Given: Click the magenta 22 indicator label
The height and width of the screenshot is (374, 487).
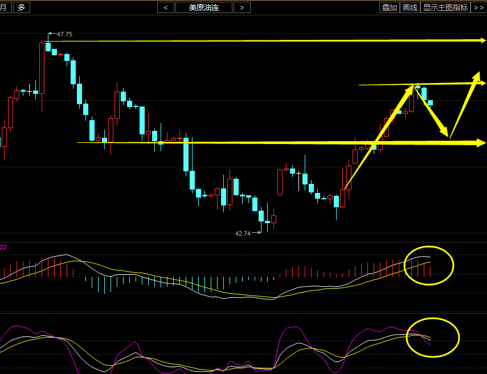Looking at the screenshot, I should click(x=3, y=247).
